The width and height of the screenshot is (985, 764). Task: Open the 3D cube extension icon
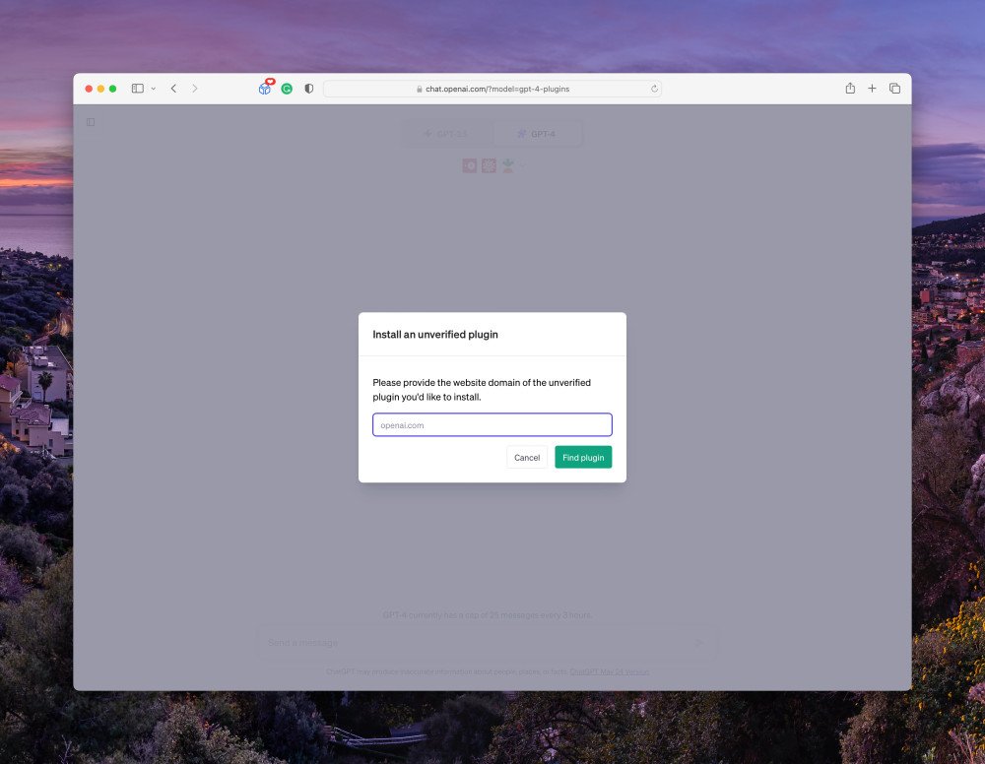pos(265,88)
